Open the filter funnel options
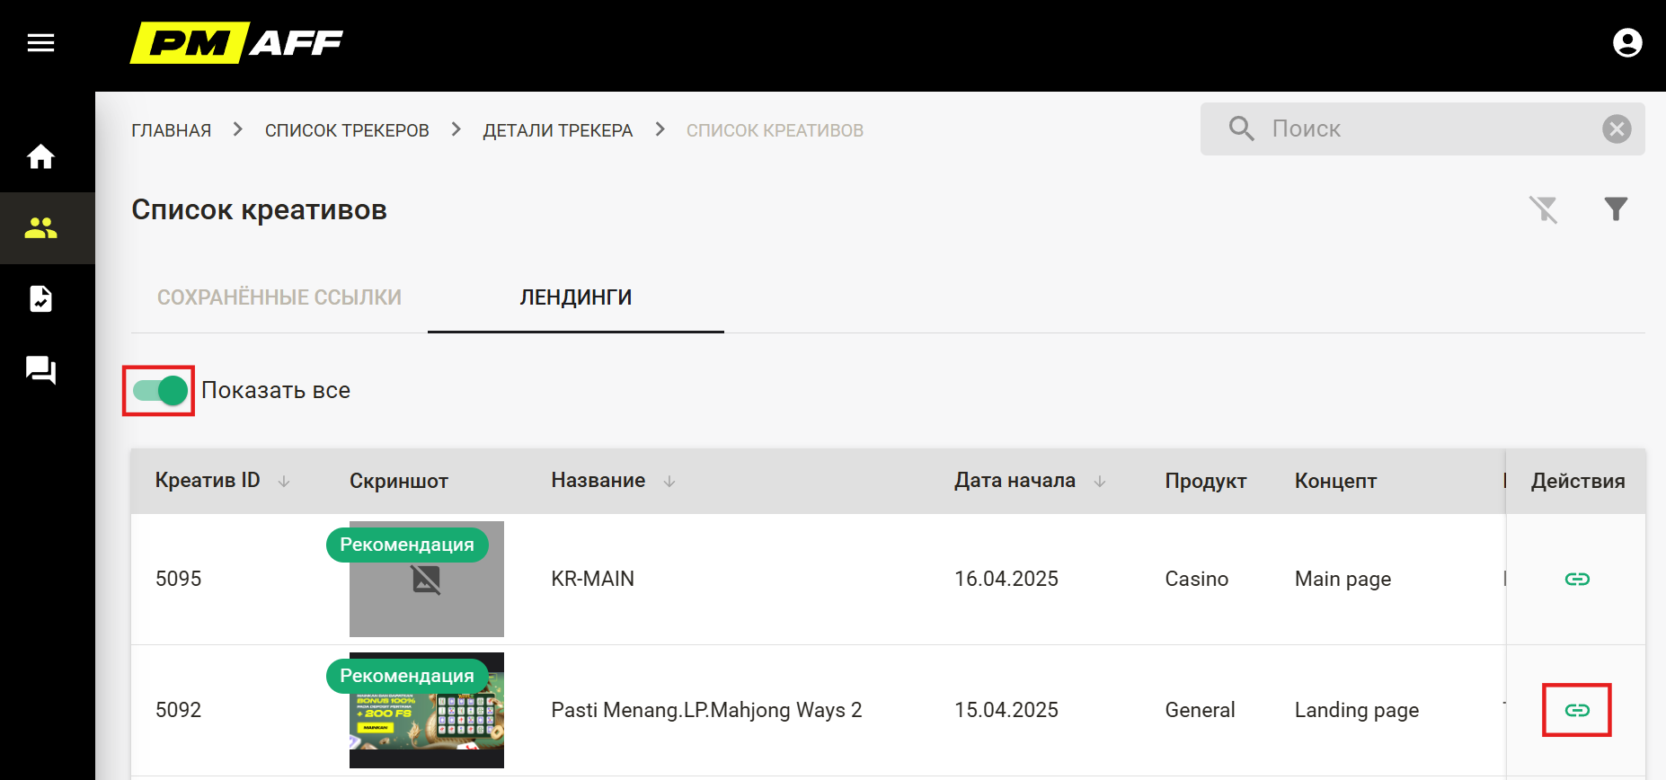This screenshot has width=1666, height=780. [1616, 209]
